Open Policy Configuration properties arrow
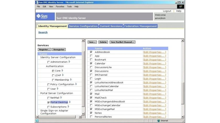 point(76,84)
